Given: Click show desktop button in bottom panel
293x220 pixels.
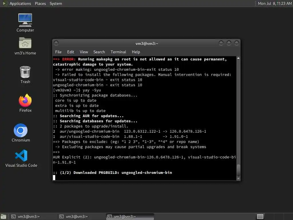Looking at the screenshot, I should (3, 217).
